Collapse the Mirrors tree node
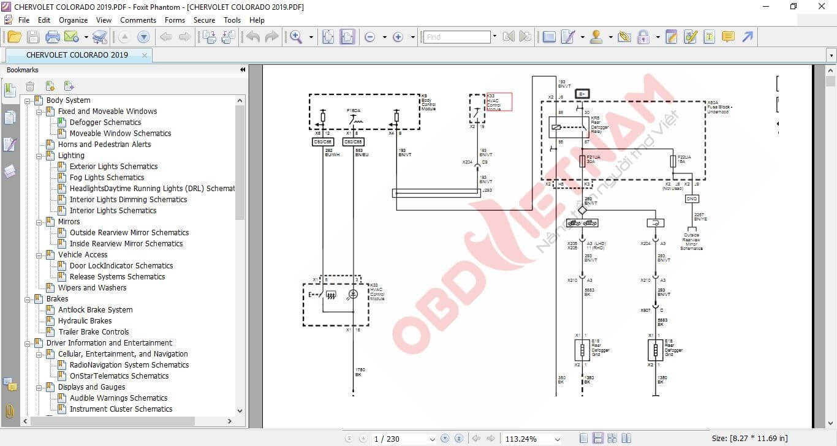Image resolution: width=837 pixels, height=446 pixels. coord(39,222)
